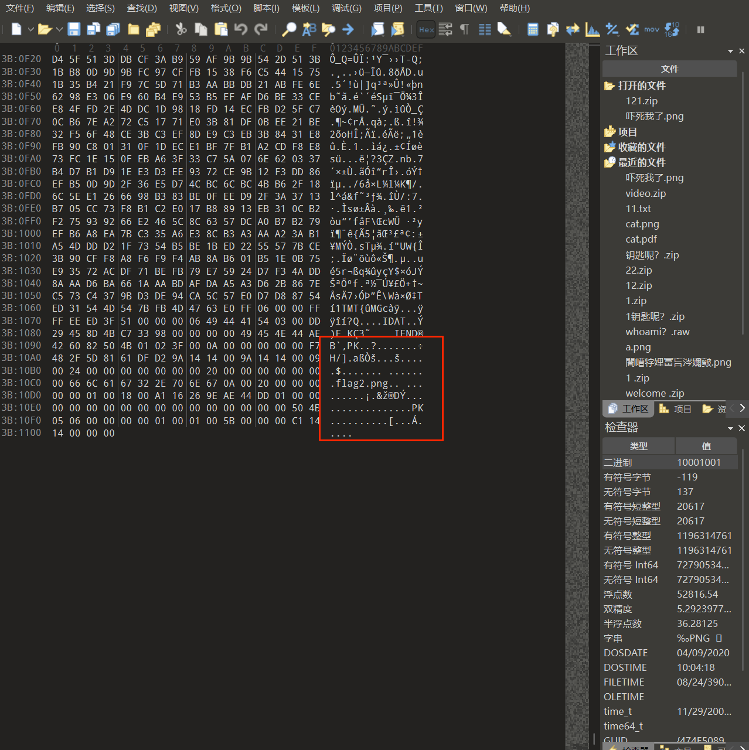This screenshot has width=749, height=750.
Task: Click the Run Template toolbar icon
Action: [398, 29]
